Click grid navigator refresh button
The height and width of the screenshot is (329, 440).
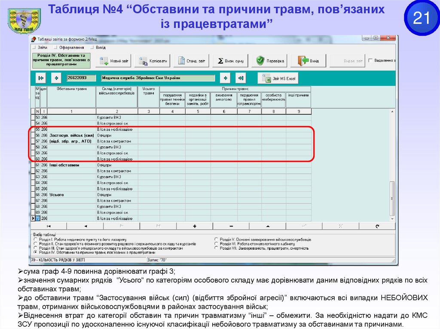coord(377,226)
